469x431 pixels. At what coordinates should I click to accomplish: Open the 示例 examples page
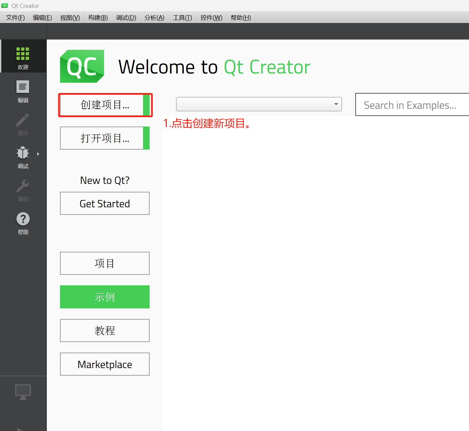pyautogui.click(x=104, y=297)
